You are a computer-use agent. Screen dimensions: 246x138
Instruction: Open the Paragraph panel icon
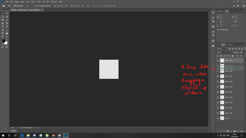(213, 35)
